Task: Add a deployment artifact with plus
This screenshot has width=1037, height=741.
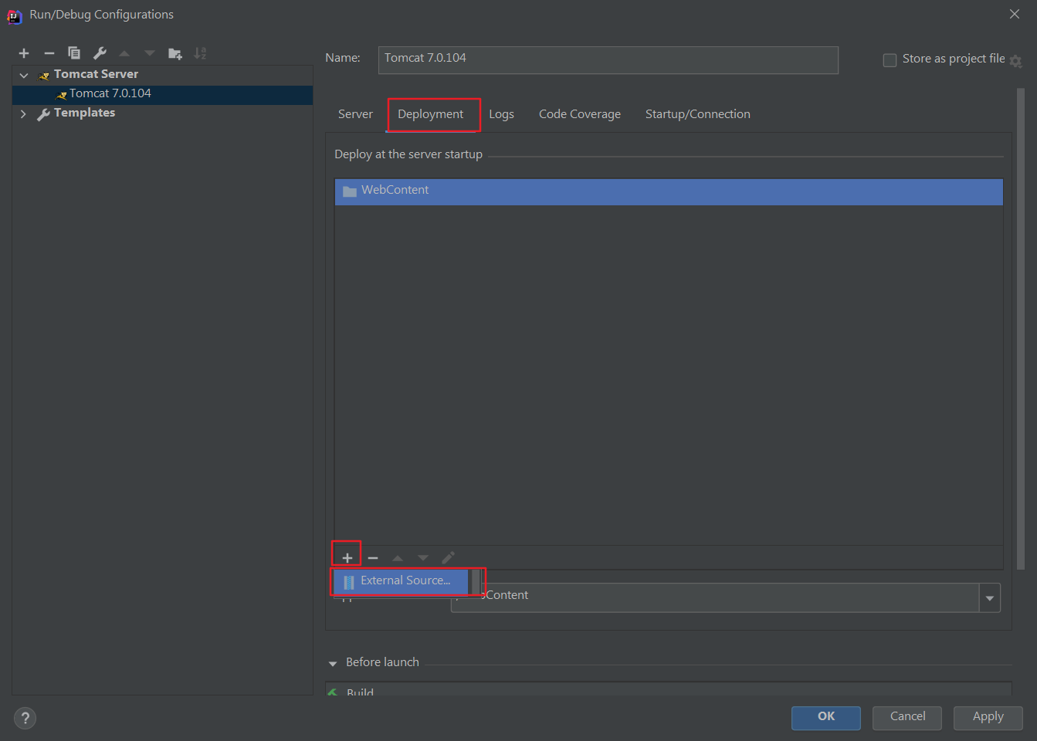Action: pos(347,557)
